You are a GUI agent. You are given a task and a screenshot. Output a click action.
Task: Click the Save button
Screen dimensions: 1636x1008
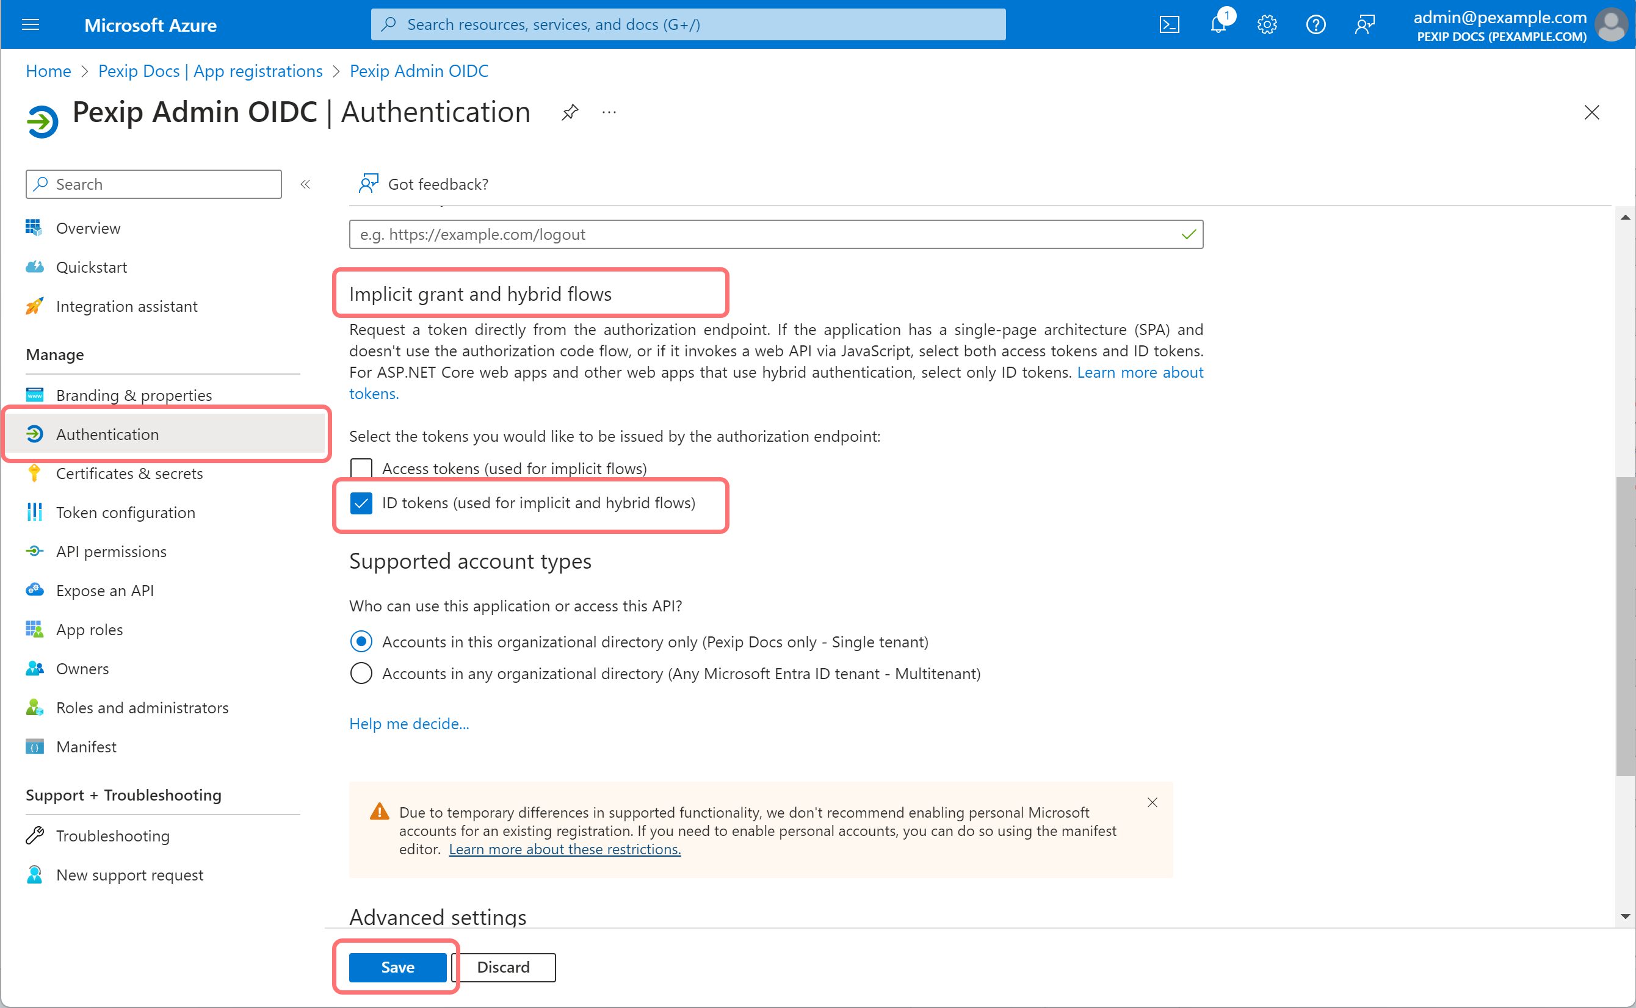click(x=397, y=967)
